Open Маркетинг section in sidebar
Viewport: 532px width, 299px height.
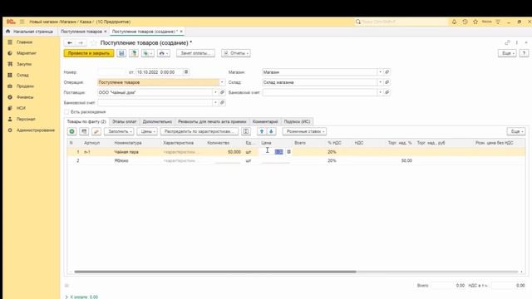27,53
